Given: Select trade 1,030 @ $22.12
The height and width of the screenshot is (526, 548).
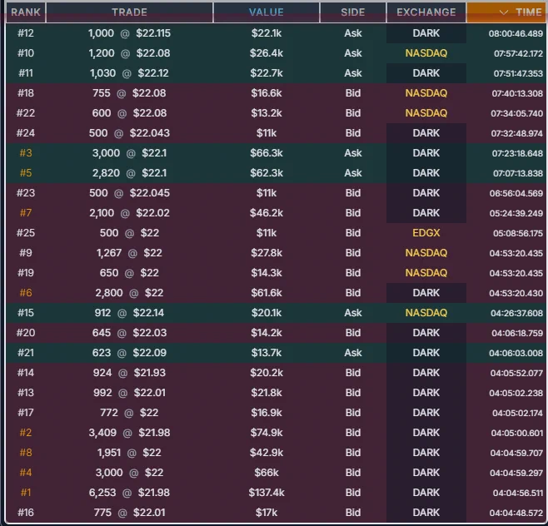Looking at the screenshot, I should click(x=129, y=73).
